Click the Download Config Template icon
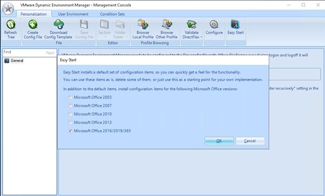Viewport: 325px width, 196px height. [59, 24]
